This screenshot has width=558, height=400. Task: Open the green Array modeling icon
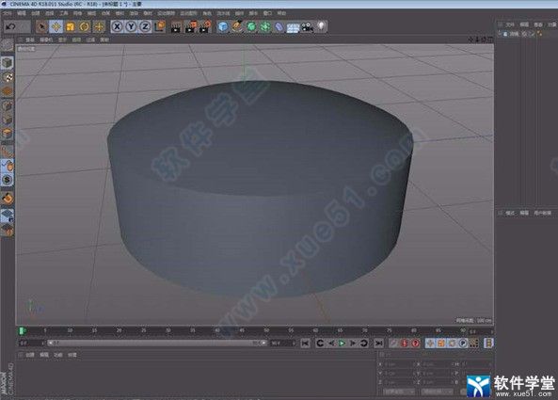pos(265,26)
